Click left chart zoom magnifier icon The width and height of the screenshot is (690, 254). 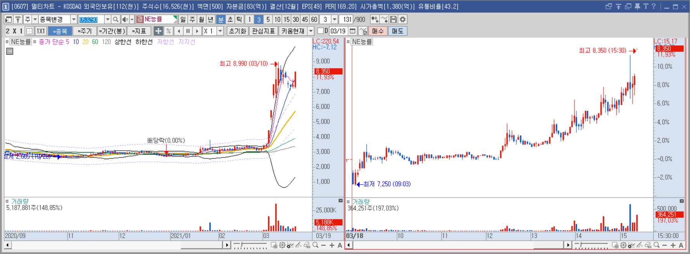click(x=316, y=245)
